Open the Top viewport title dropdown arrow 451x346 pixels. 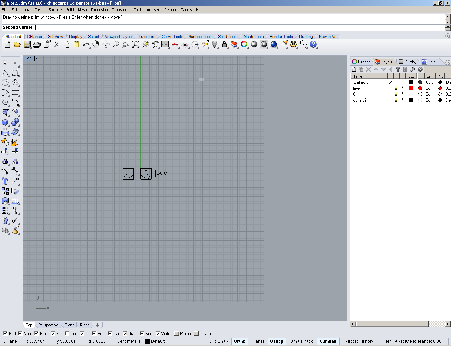coord(36,58)
